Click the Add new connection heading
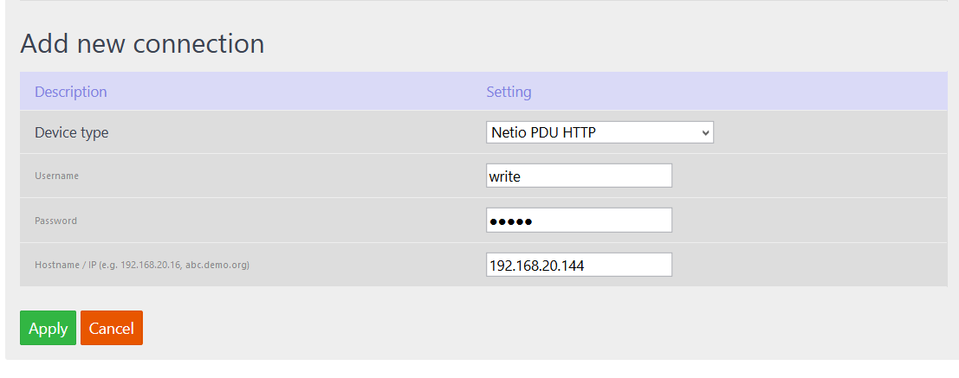The width and height of the screenshot is (959, 378). (142, 44)
